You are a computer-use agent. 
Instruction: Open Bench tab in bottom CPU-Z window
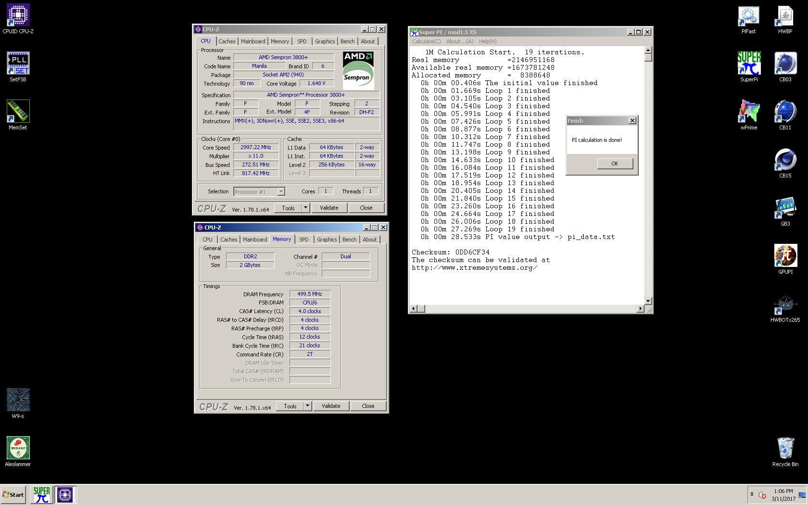[x=350, y=240]
